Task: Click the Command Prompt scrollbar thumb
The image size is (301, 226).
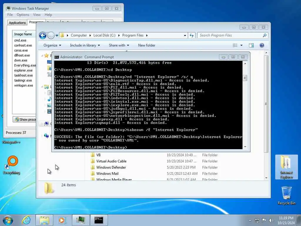Action: (245, 78)
